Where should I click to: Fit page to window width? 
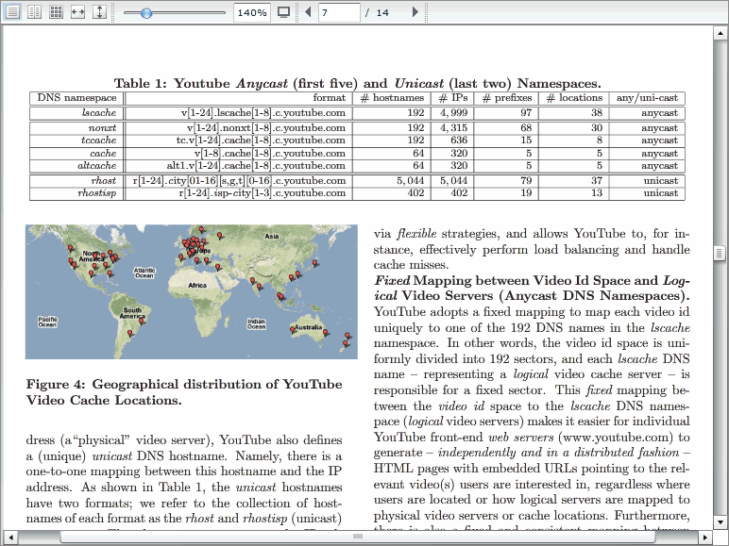tap(77, 12)
